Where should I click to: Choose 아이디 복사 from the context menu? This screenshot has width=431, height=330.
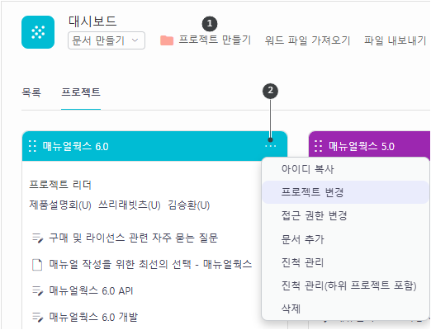point(307,169)
